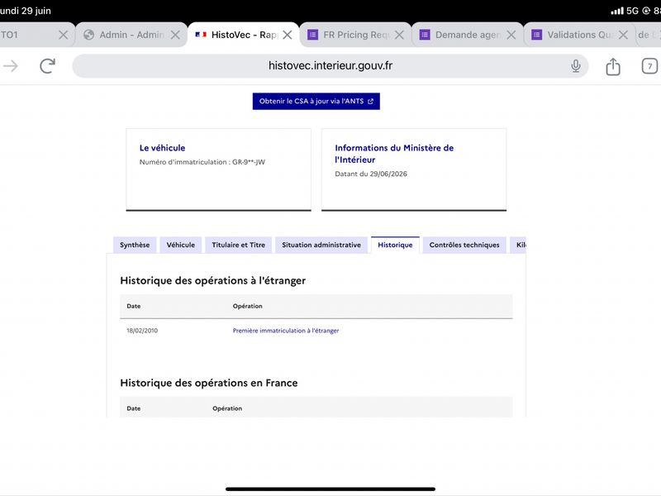Click the Date column header in France table

134,408
